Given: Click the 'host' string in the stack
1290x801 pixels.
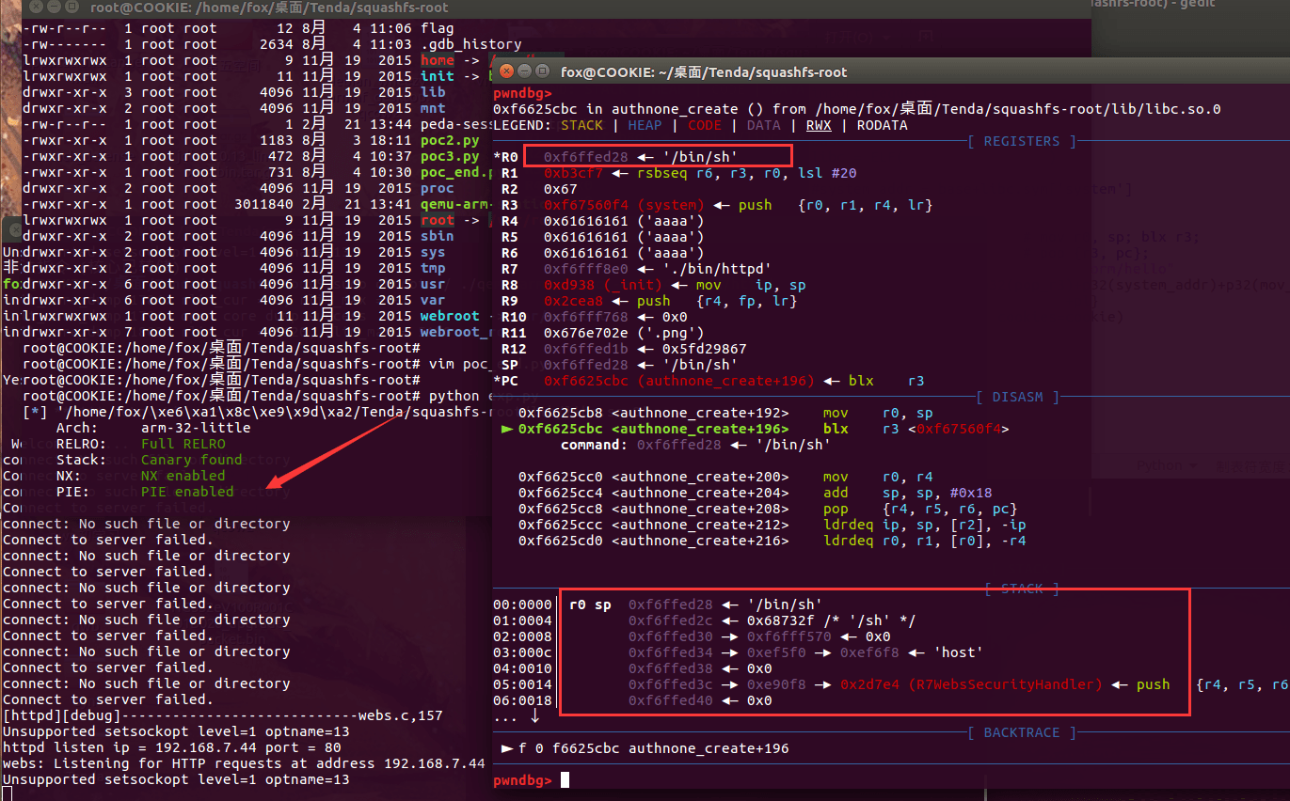Looking at the screenshot, I should [x=958, y=652].
